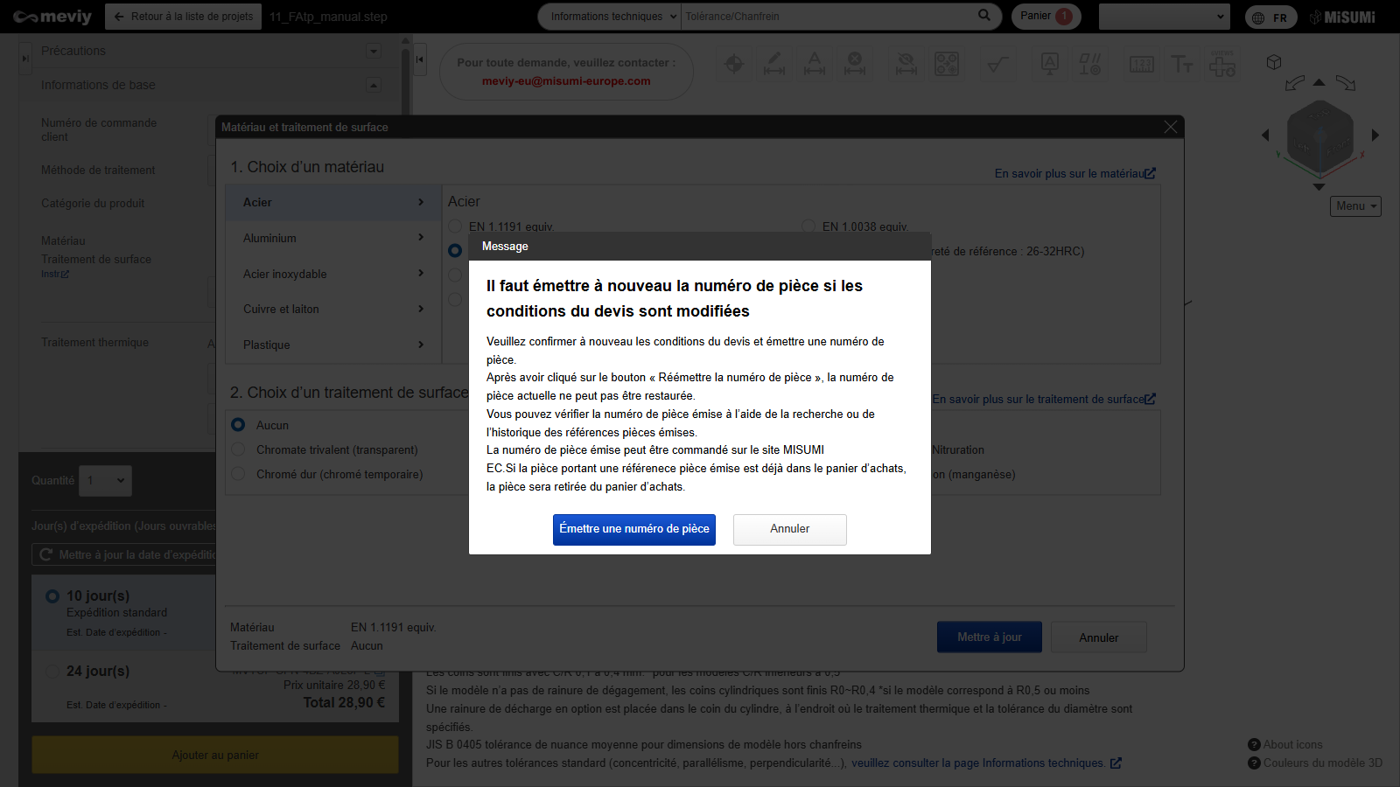Open the 3D view Menu dropdown
The height and width of the screenshot is (787, 1400).
1355,206
